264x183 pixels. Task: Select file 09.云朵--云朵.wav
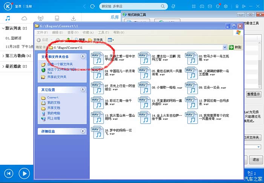point(206,87)
